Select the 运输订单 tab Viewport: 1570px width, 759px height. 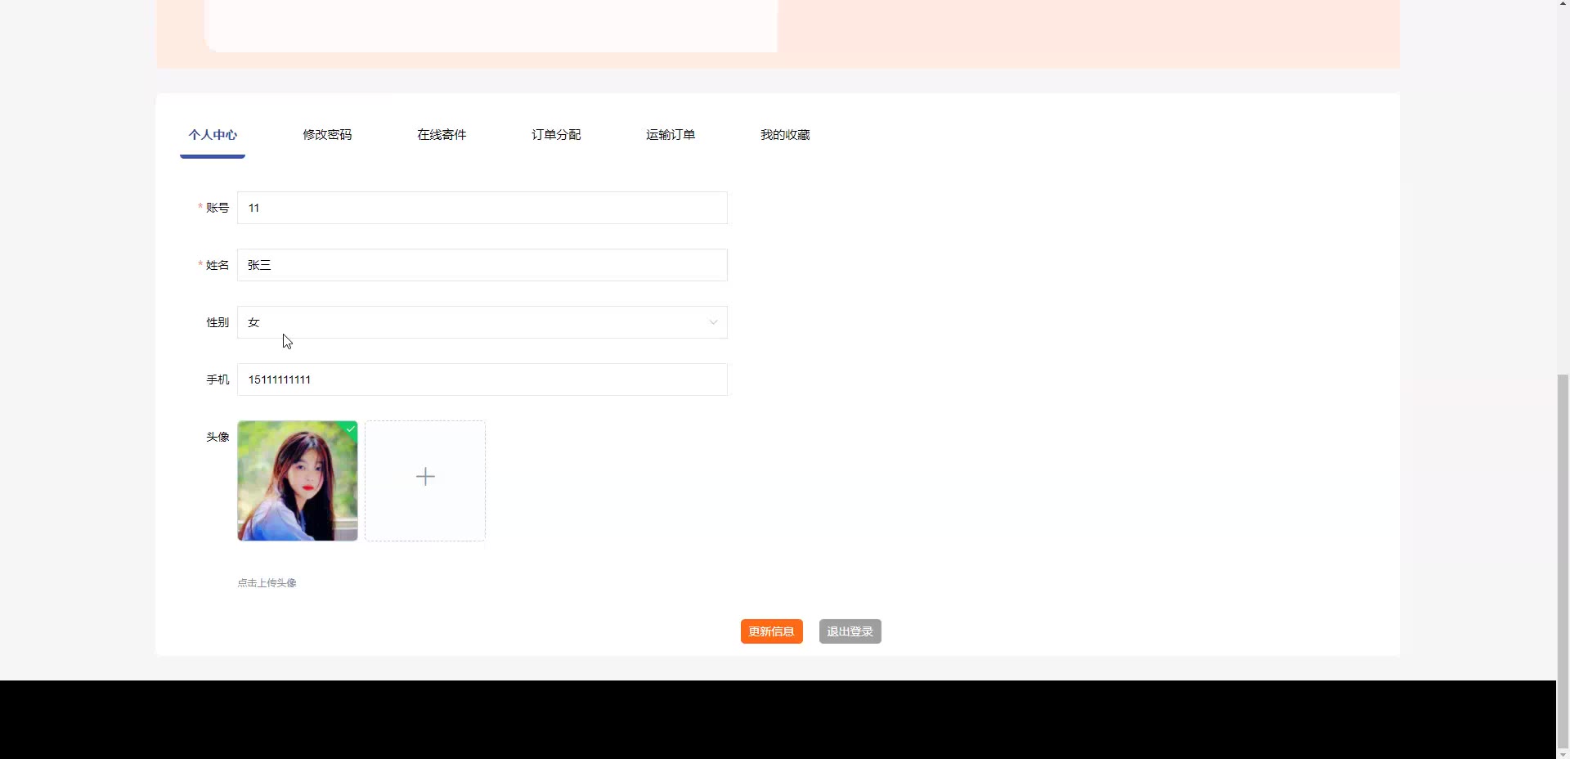point(671,135)
